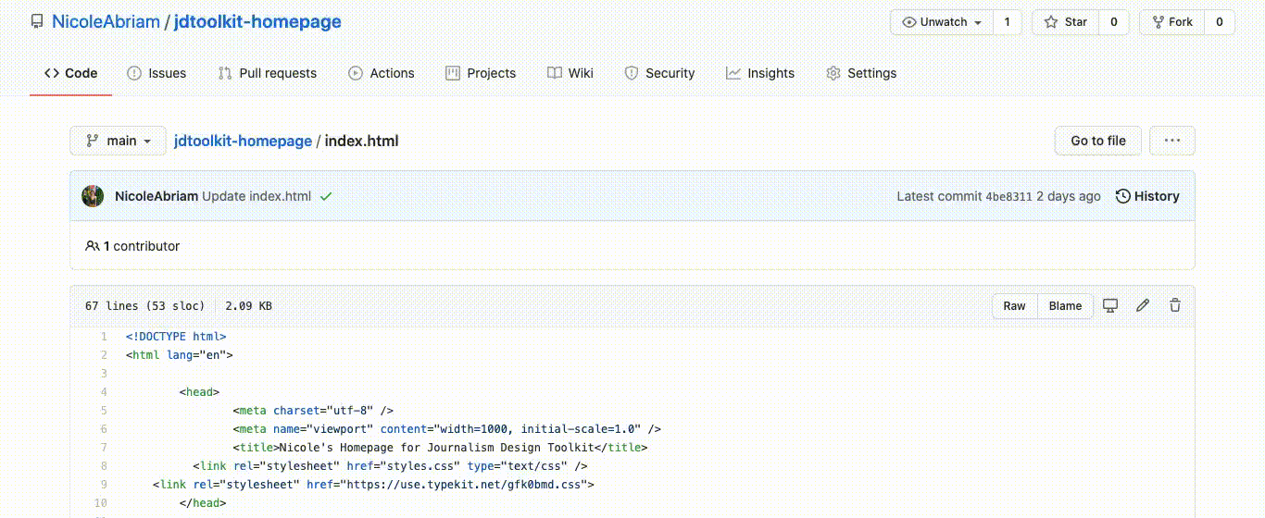This screenshot has height=518, width=1265.
Task: Go to the Actions tab
Action: click(382, 73)
